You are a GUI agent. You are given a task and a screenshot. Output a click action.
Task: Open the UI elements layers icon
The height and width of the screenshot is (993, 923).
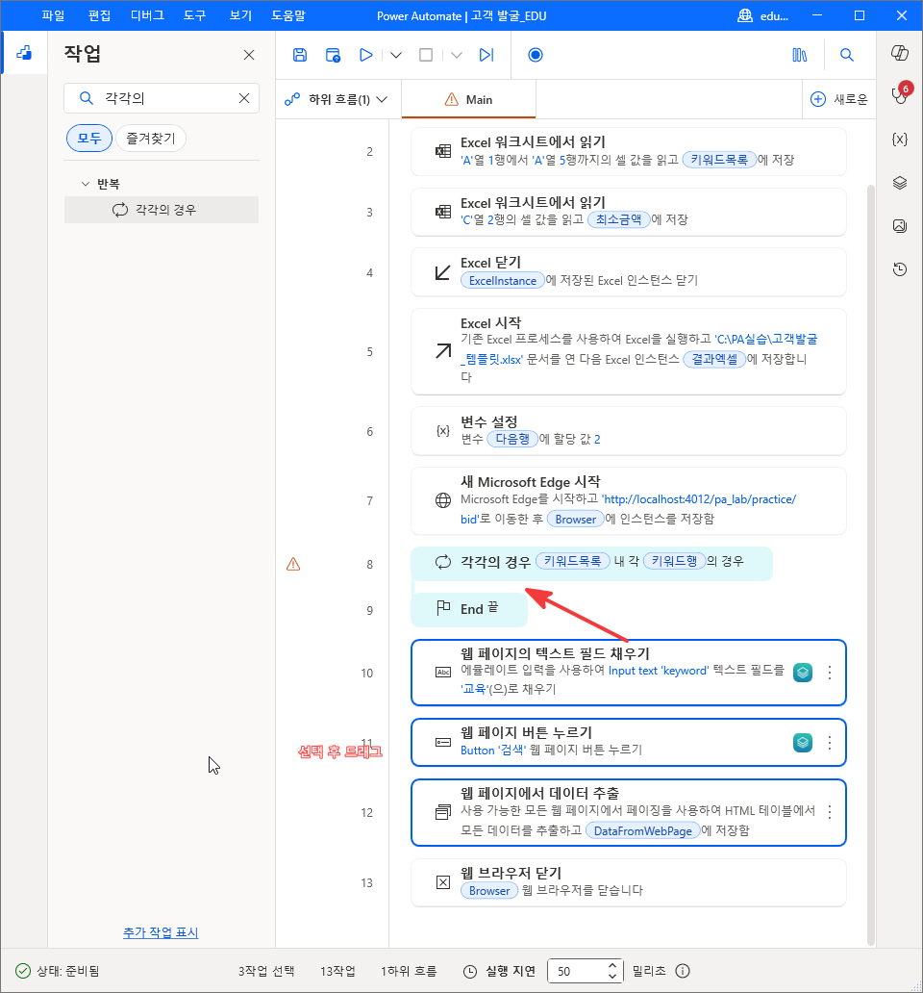point(900,183)
